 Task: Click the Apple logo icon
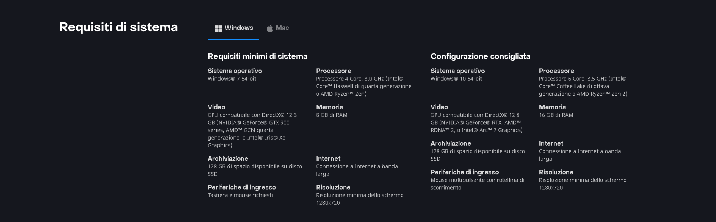(x=270, y=28)
